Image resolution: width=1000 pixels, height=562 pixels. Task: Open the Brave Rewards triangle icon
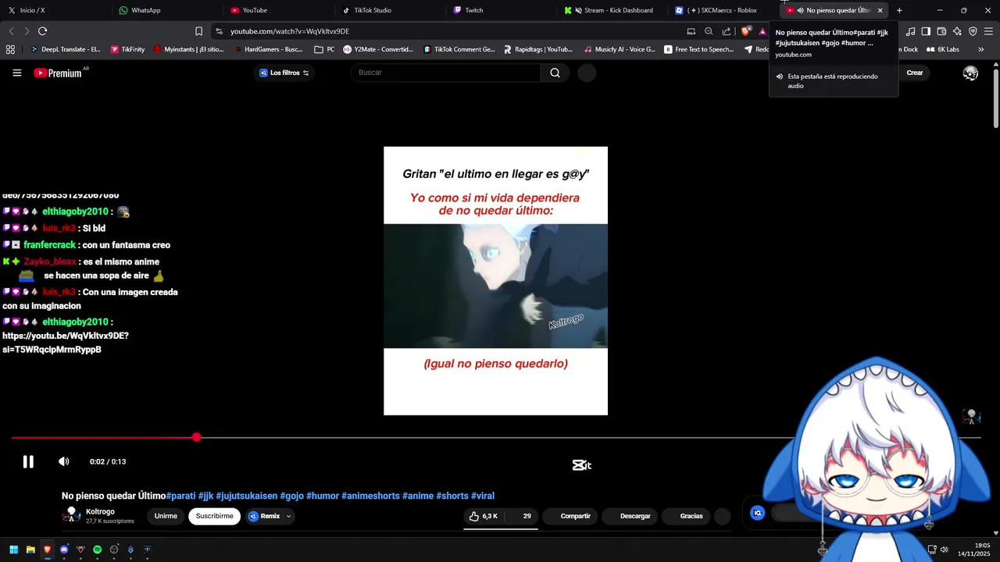[762, 31]
